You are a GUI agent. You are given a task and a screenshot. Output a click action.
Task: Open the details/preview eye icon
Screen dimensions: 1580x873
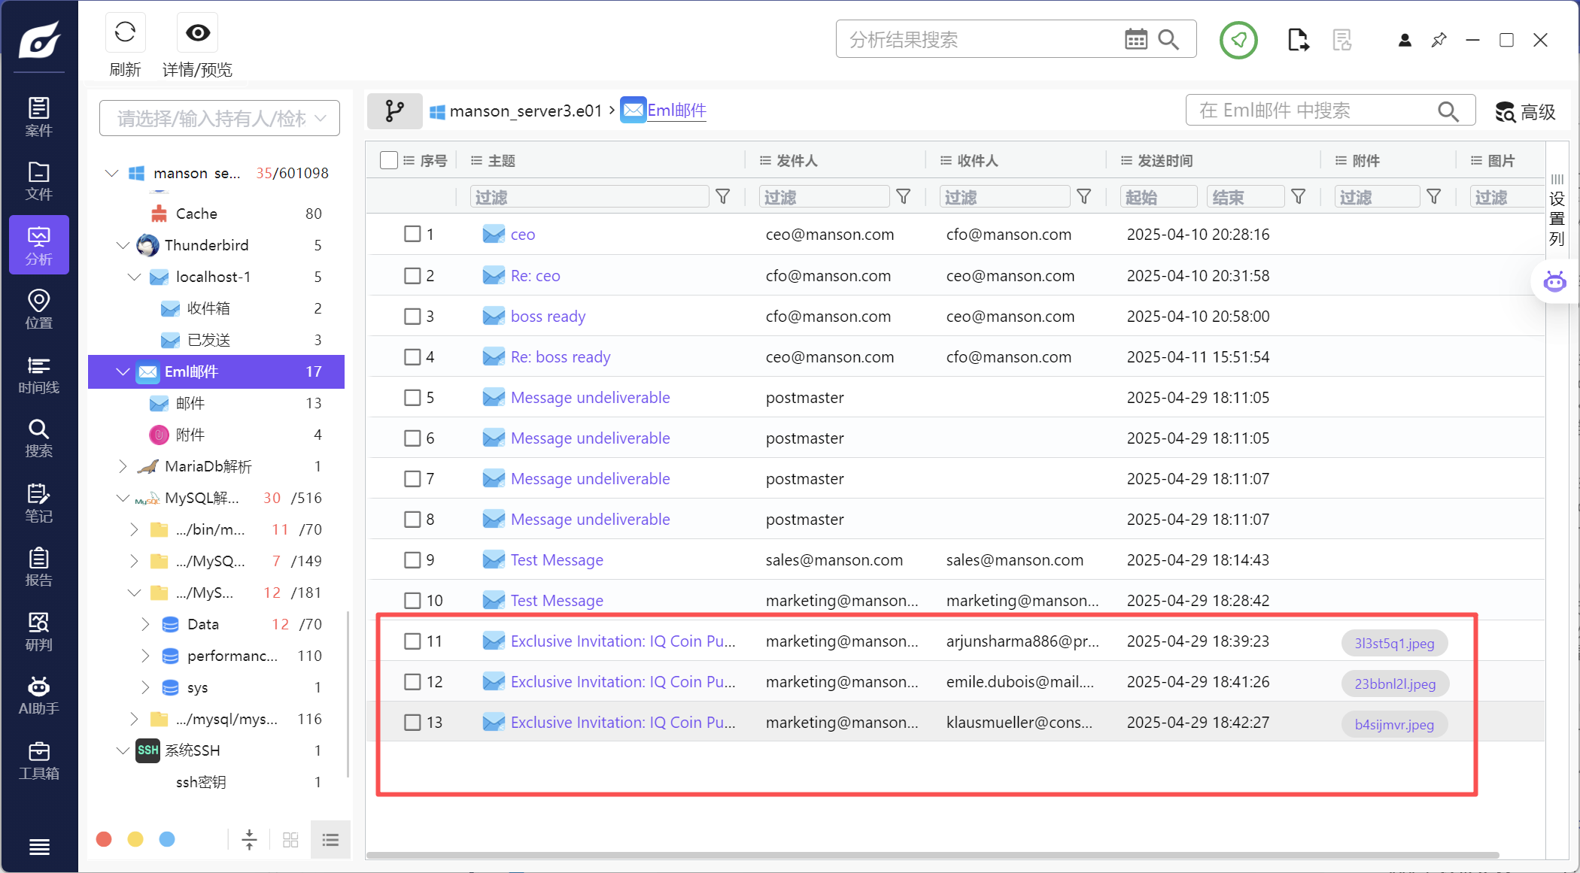click(198, 32)
